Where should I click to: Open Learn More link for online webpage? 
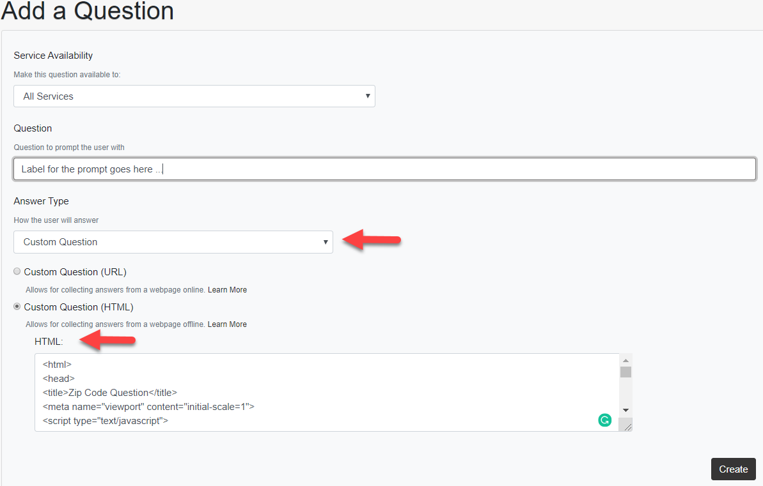tap(227, 290)
